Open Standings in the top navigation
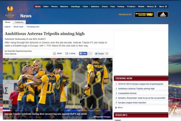This screenshot has height=121, width=181. click(76, 6)
